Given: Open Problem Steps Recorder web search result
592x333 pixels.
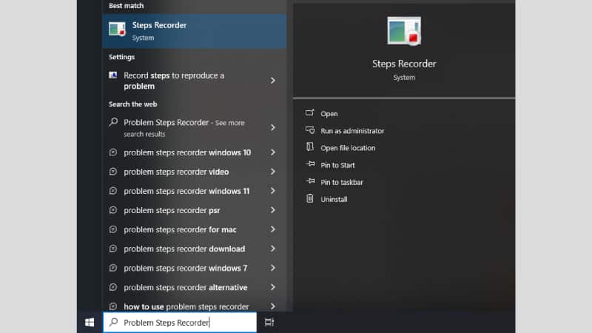Looking at the screenshot, I should 194,127.
